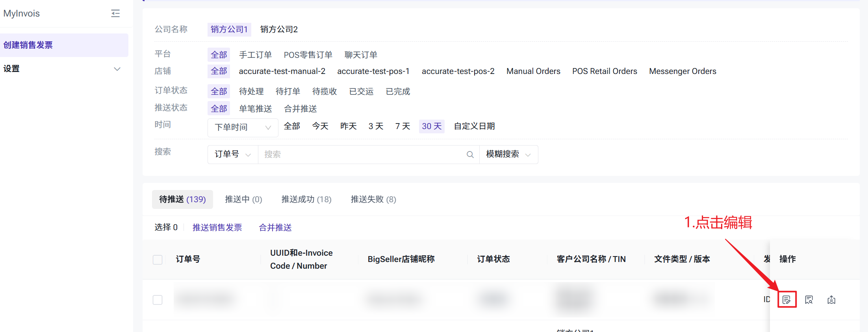The width and height of the screenshot is (868, 332).
Task: Open the 订单号 search field dropdown
Action: coord(232,155)
